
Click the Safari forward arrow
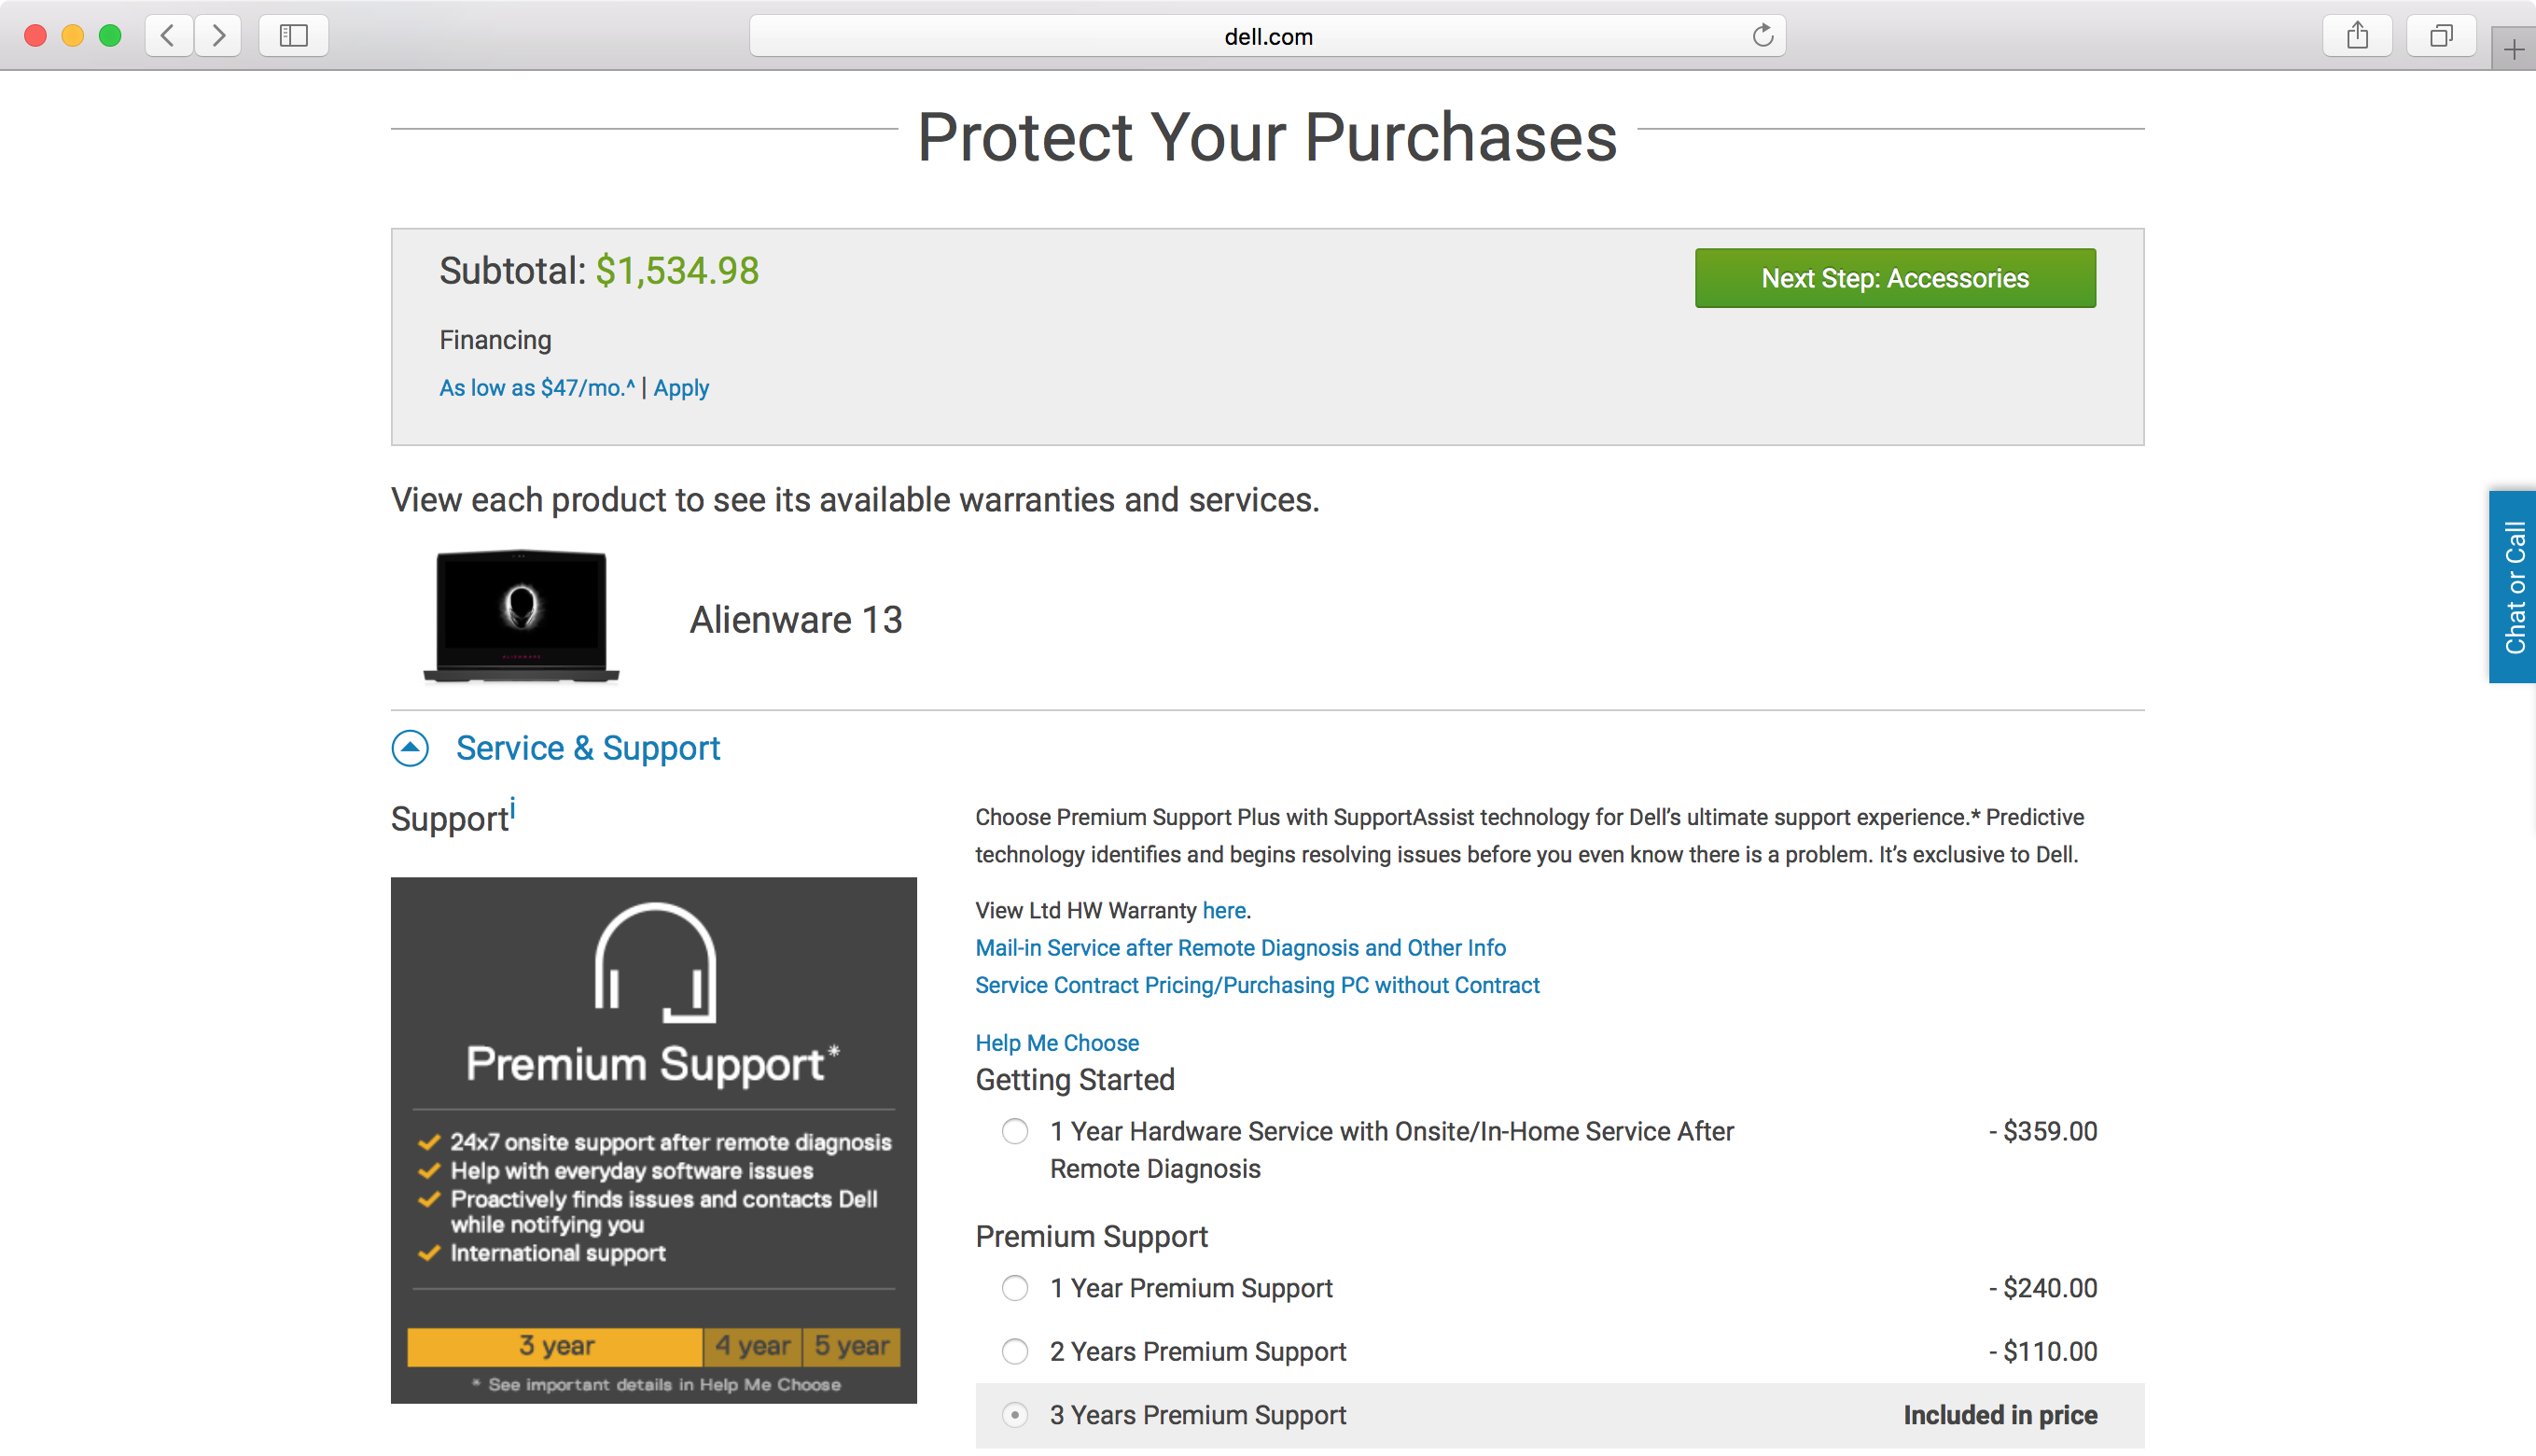point(218,36)
